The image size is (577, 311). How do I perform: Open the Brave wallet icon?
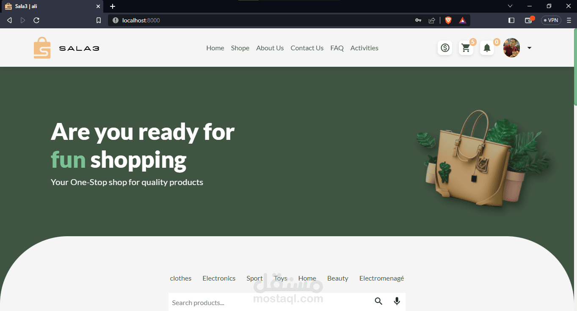[x=529, y=20]
